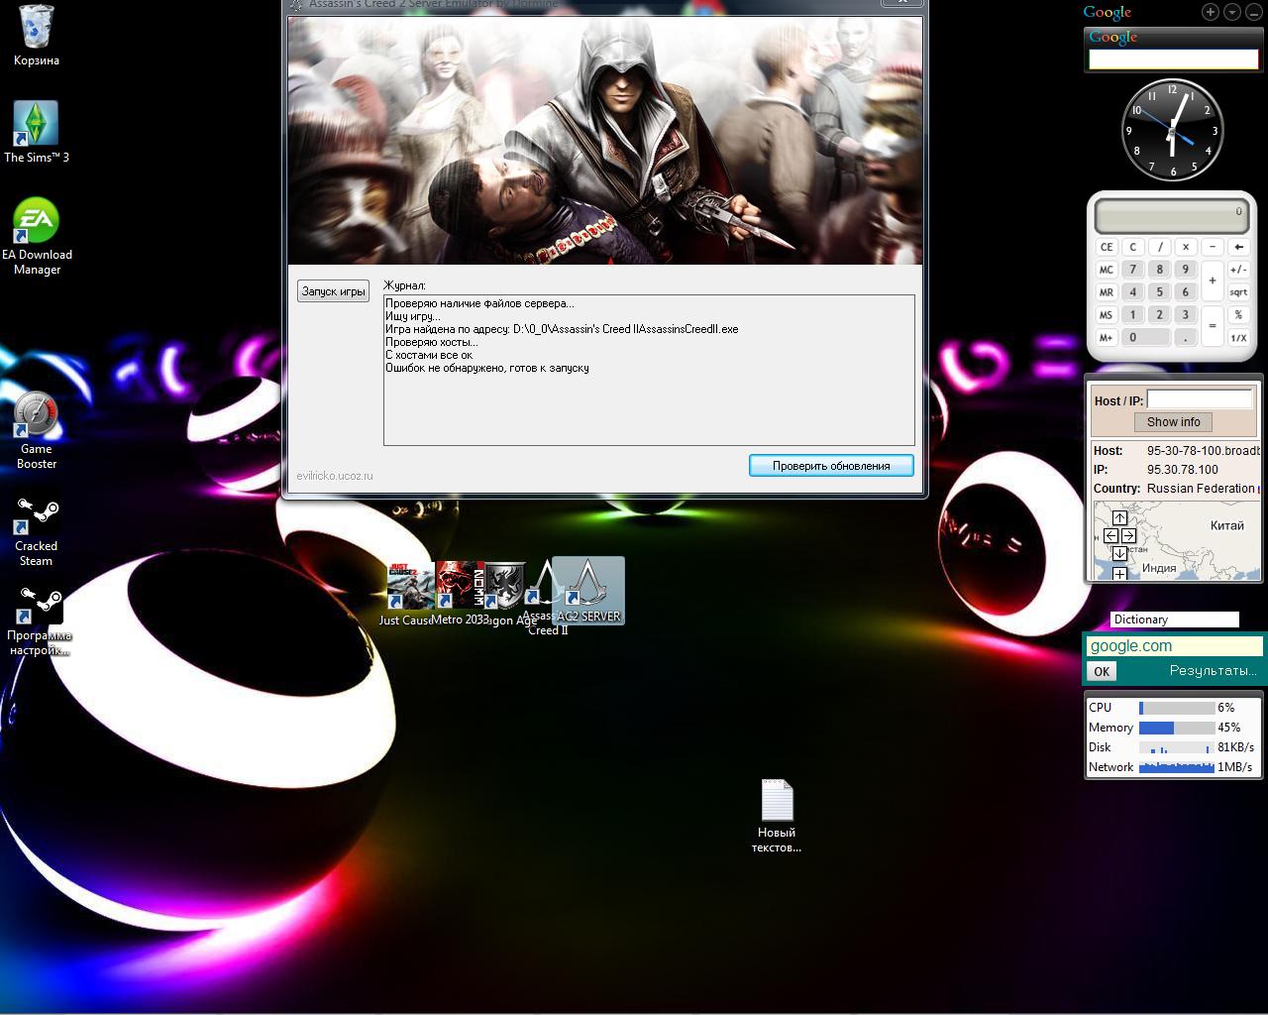The height and width of the screenshot is (1015, 1268).
Task: Select the Новый текстов... text file icon
Action: point(777,816)
